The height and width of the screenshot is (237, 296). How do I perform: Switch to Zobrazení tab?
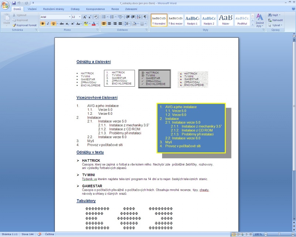click(131, 9)
